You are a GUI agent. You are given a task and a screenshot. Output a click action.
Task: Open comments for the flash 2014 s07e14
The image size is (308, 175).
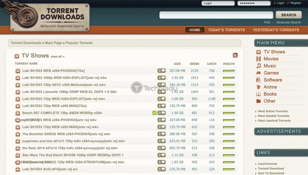pyautogui.click(x=162, y=148)
